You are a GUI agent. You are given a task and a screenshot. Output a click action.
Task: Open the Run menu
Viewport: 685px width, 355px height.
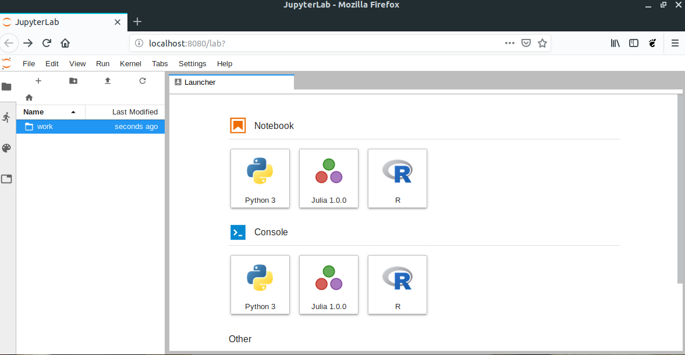[102, 64]
